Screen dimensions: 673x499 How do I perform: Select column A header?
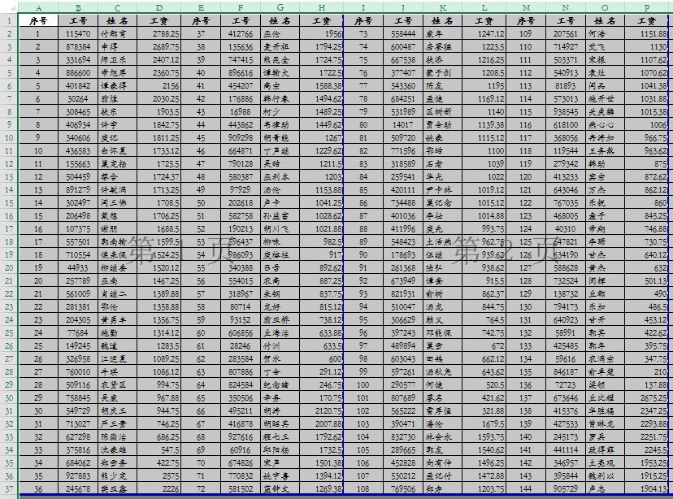point(37,7)
